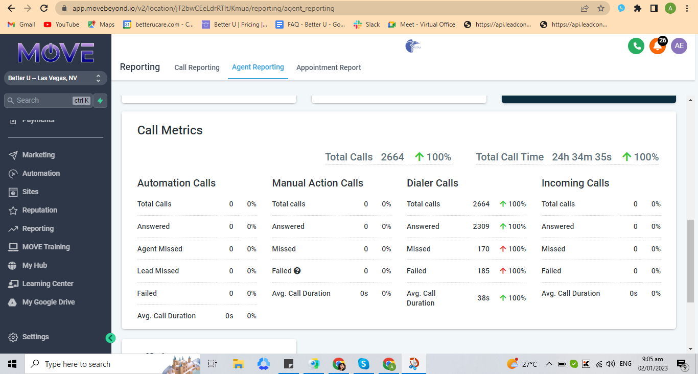Select the Agent Reporting tab
The image size is (698, 374).
tap(258, 67)
